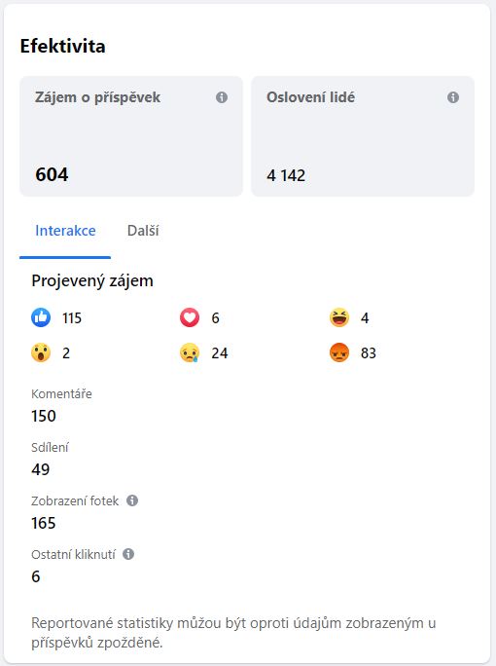Switch to the Interakce tab
Viewport: 496px width, 666px height.
point(65,231)
